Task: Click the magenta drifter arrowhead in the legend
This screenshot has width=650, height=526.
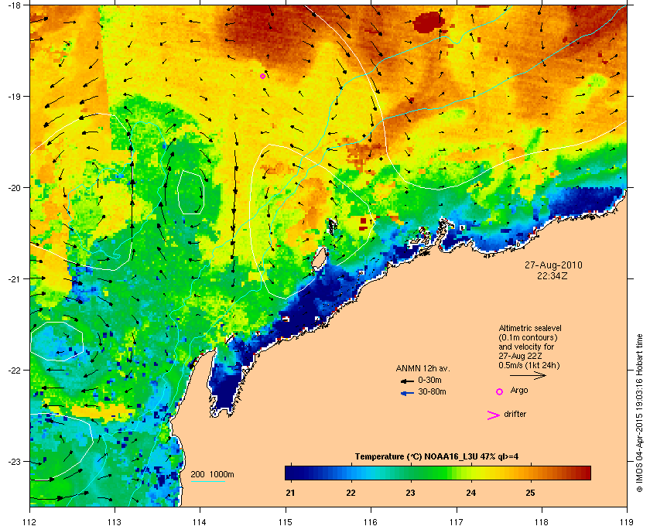Action: [x=494, y=415]
